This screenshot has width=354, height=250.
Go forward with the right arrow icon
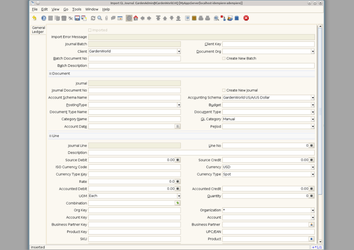[149, 18]
